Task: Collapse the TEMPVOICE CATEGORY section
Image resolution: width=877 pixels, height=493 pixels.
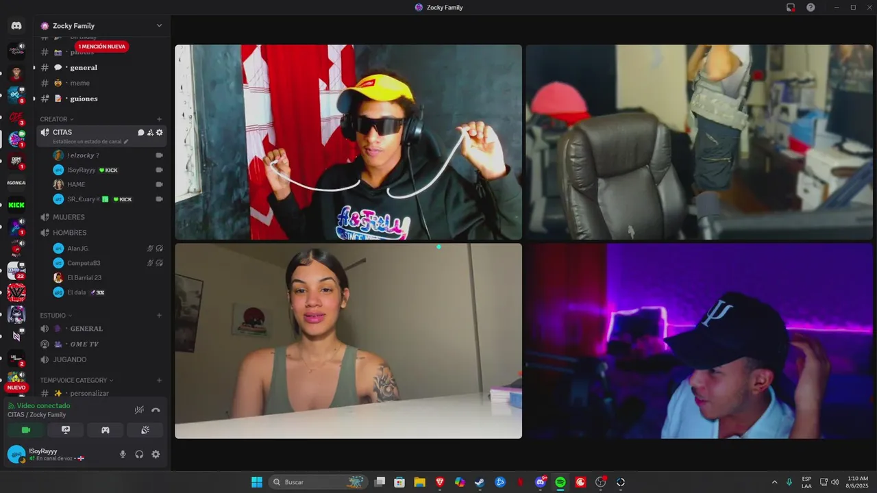Action: pos(77,380)
